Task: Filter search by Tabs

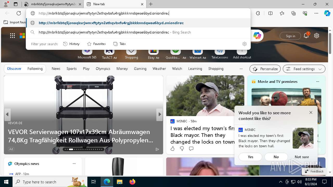Action: pyautogui.click(x=119, y=44)
